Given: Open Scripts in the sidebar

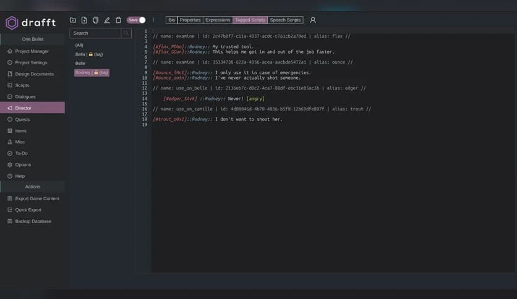Looking at the screenshot, I should (32, 85).
